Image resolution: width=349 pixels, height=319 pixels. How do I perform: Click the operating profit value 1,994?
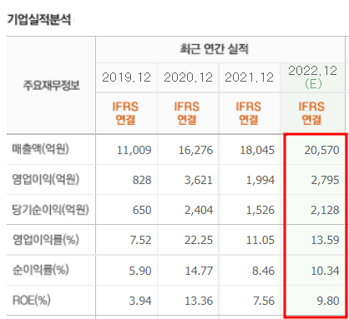coord(260,180)
